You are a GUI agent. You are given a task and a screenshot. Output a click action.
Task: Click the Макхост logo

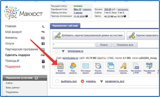tap(23, 13)
